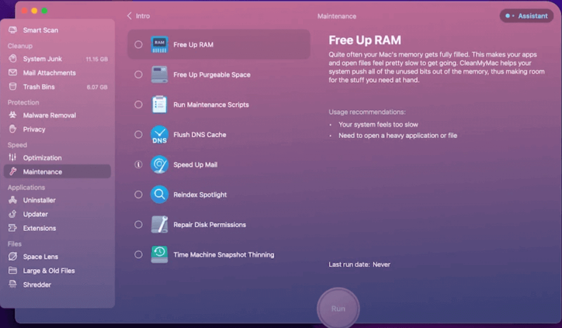Select Time Machine Snapshot Thinning radio button
The width and height of the screenshot is (562, 328).
tap(138, 254)
